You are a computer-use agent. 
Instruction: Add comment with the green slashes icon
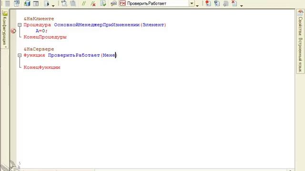tap(84, 3)
